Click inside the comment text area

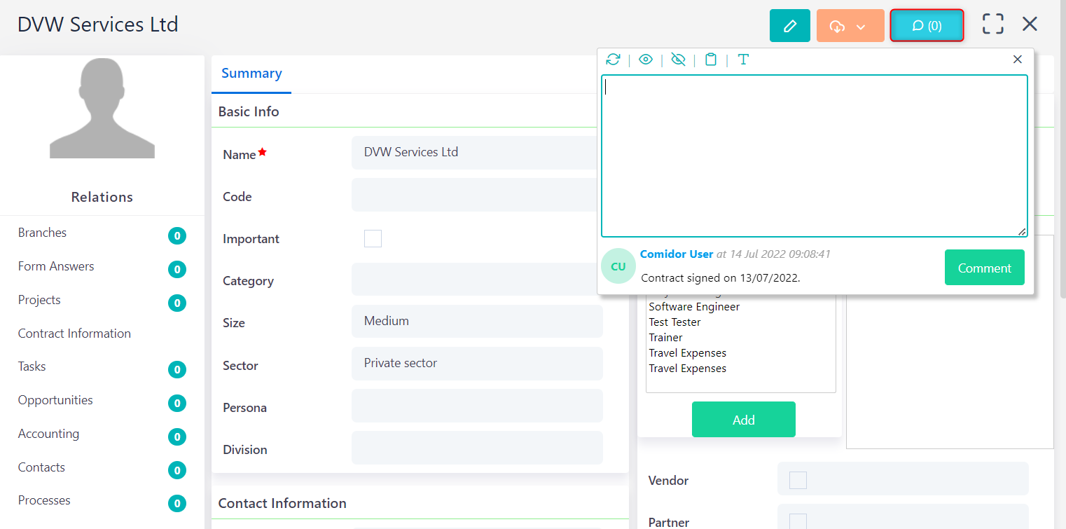point(814,156)
